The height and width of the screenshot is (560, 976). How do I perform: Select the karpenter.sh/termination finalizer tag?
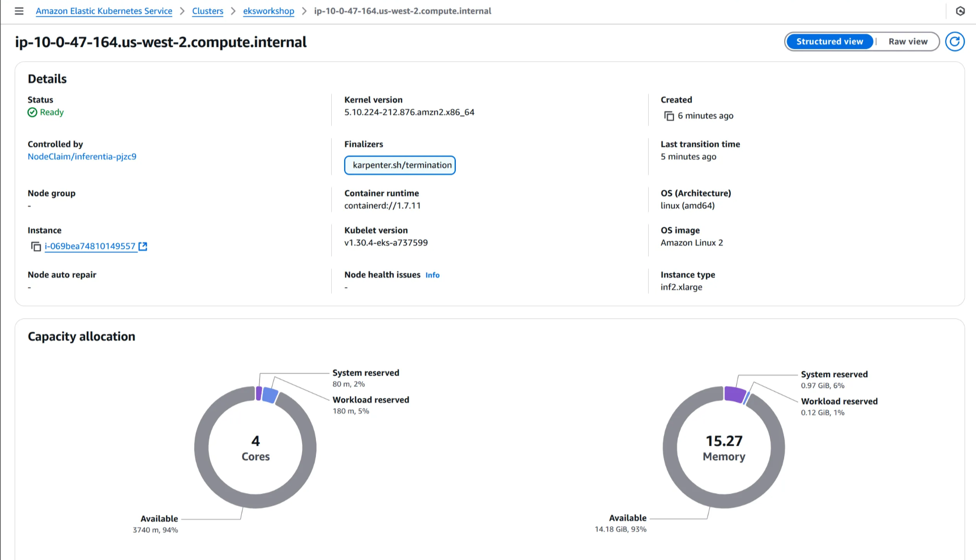400,165
